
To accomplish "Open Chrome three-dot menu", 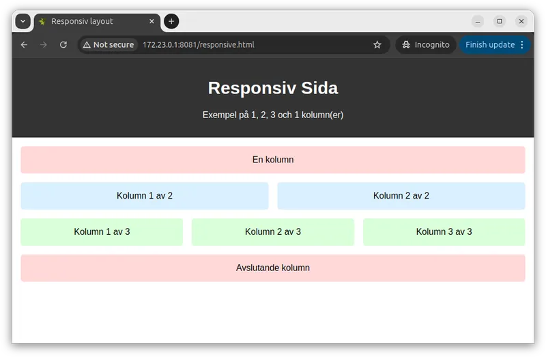I will point(522,45).
